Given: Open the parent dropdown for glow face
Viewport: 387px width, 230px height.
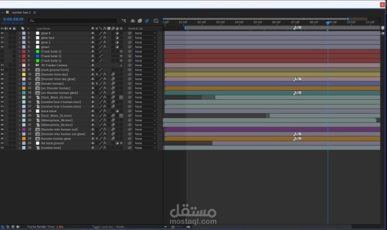Looking at the screenshot, I should point(145,38).
